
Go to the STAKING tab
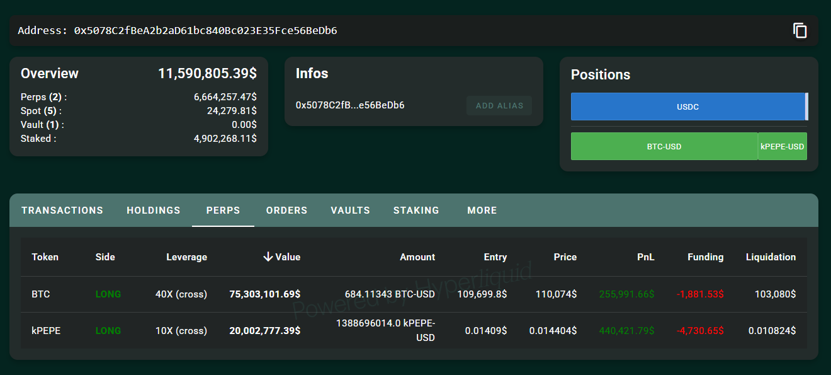416,211
